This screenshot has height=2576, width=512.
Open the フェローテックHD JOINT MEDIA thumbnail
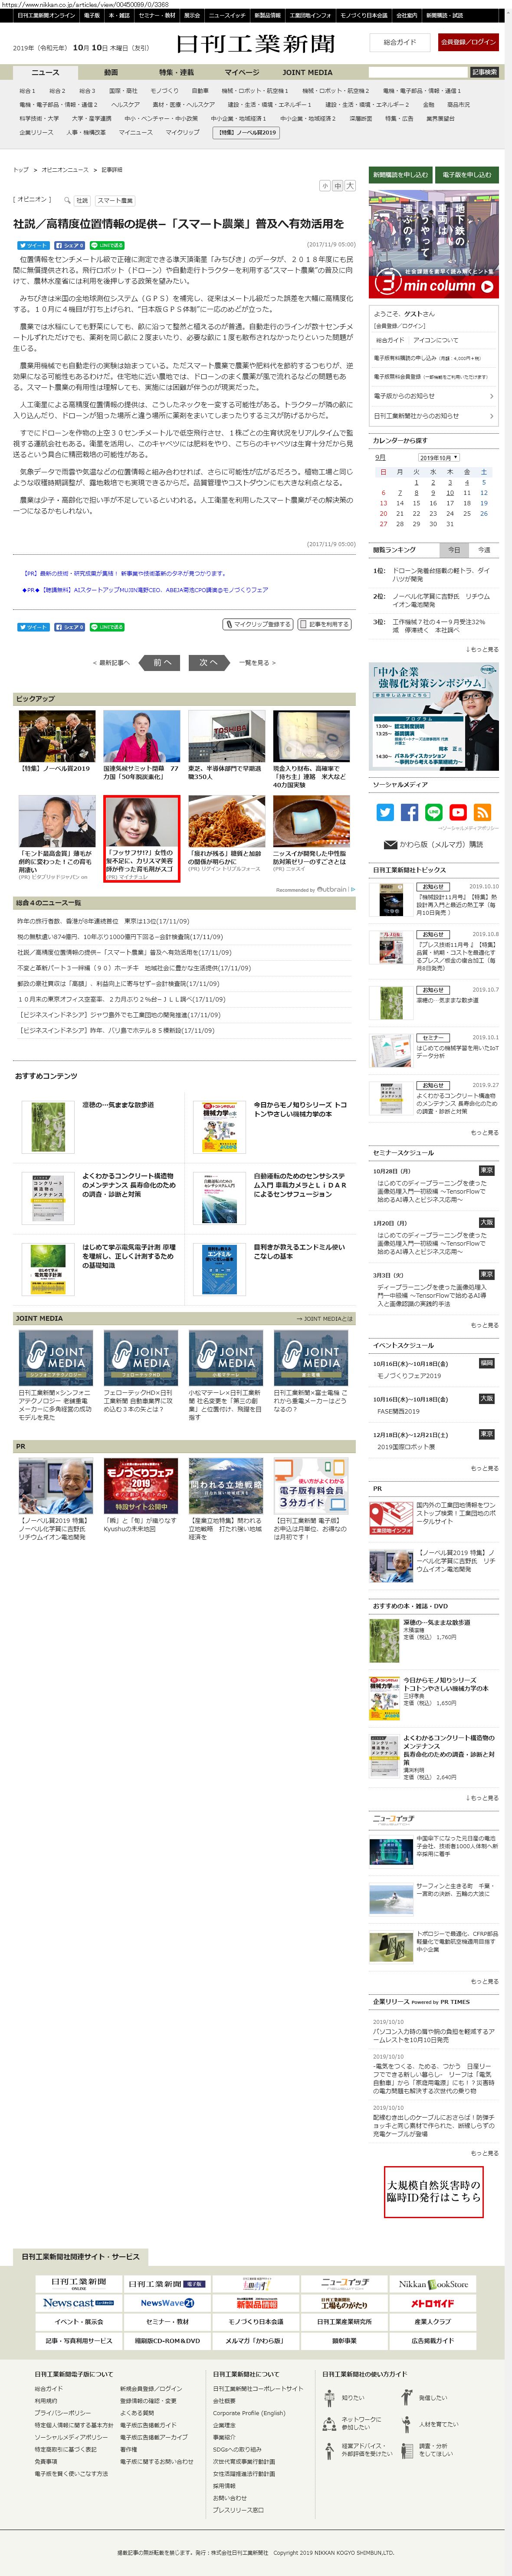coord(141,1357)
